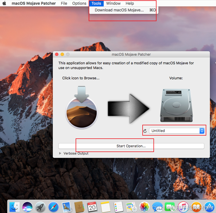This screenshot has width=216, height=213.
Task: Refresh the volume list
Action: tap(145, 131)
